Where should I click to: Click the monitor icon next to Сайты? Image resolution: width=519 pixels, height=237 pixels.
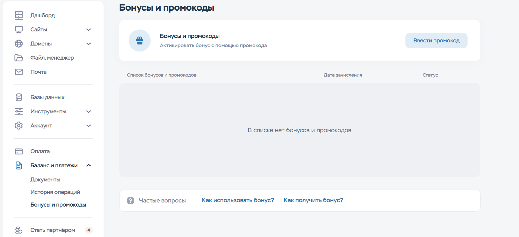[19, 30]
